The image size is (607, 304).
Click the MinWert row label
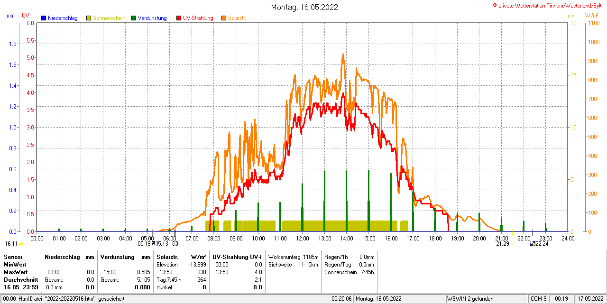coord(15,264)
